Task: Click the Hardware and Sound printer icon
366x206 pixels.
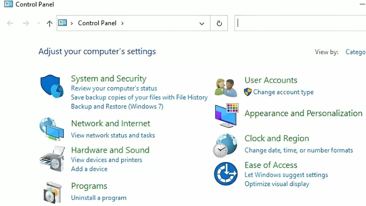Action: [52, 158]
